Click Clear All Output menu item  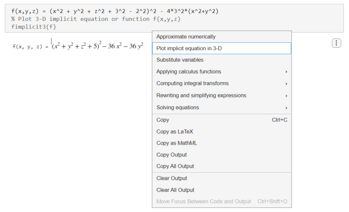click(175, 190)
